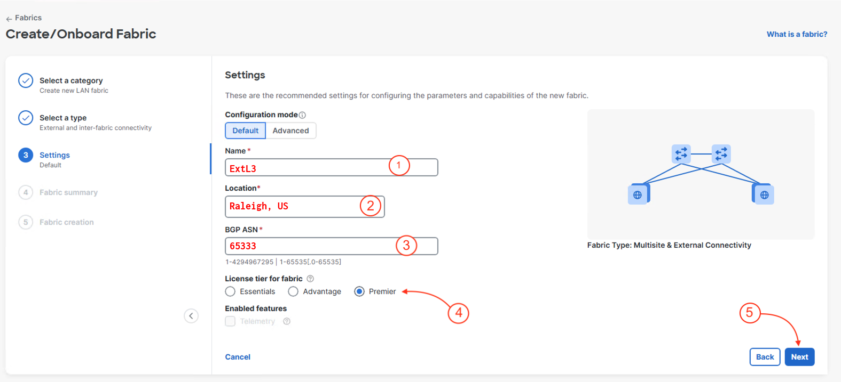This screenshot has height=382, width=841.
Task: Switch to Advanced configuration mode
Action: 290,131
